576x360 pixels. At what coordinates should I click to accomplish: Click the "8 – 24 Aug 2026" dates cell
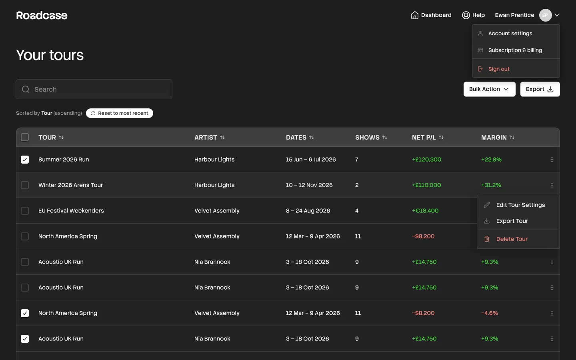click(x=308, y=211)
